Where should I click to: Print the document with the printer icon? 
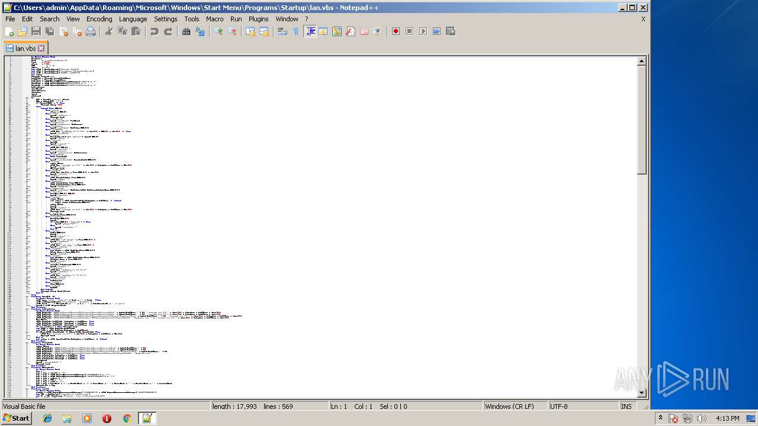coord(91,31)
